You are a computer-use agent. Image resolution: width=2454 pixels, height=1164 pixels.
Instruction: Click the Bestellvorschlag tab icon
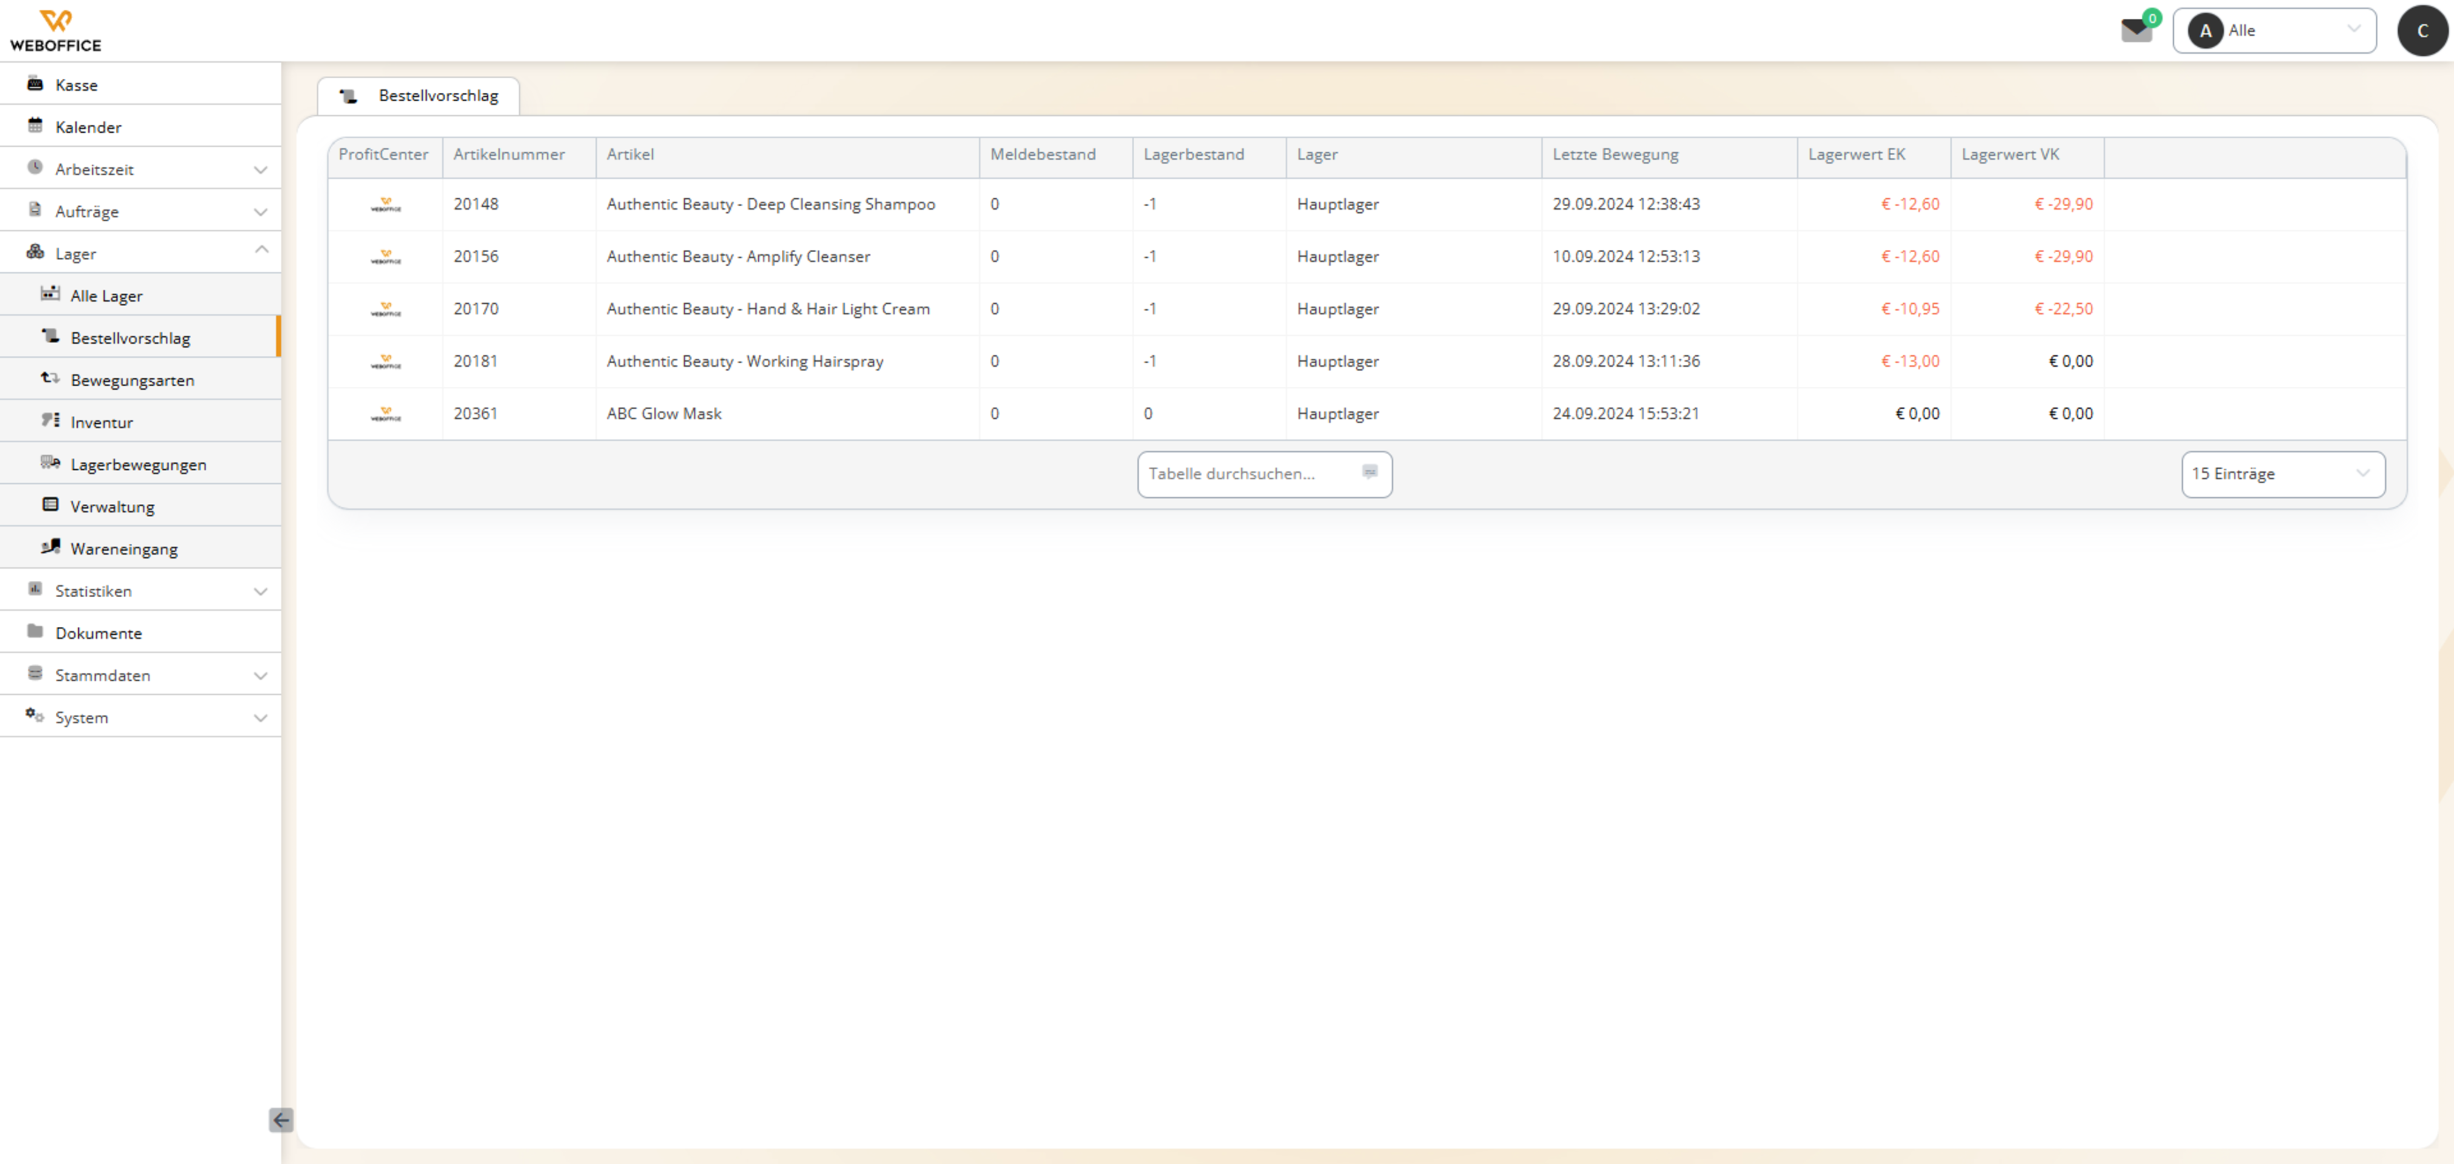click(349, 96)
